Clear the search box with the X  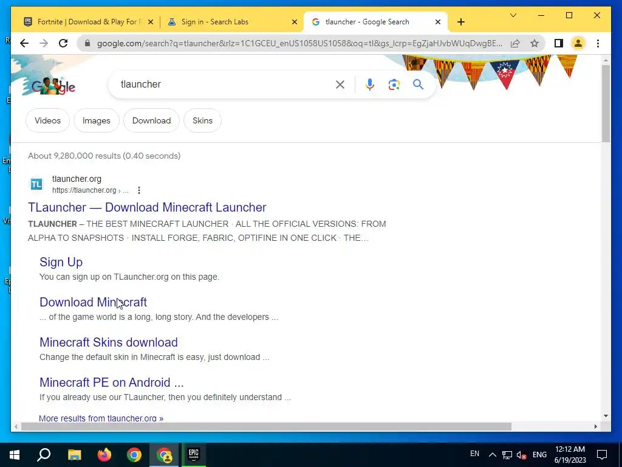340,85
